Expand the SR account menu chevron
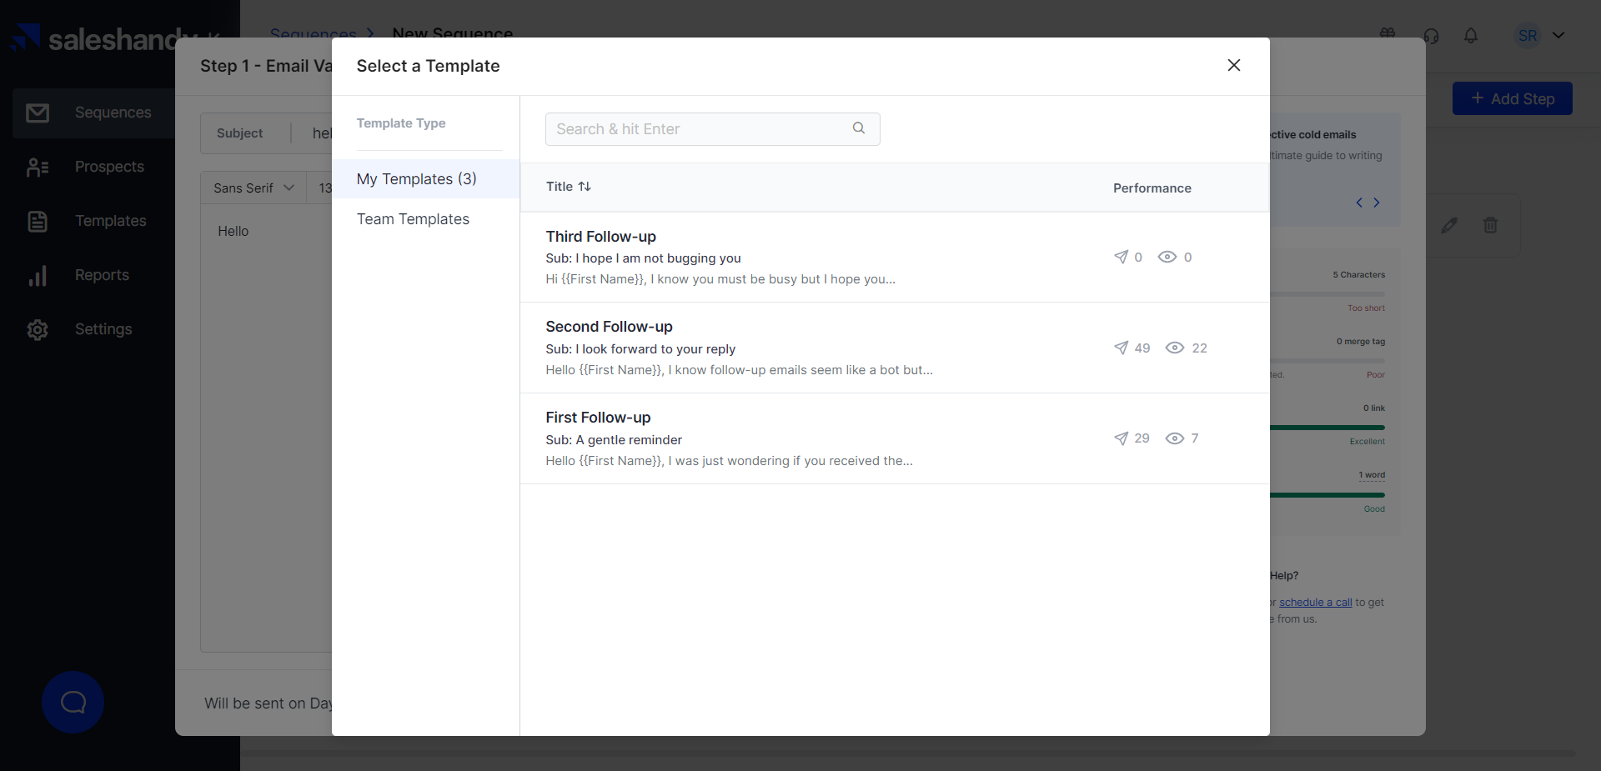Viewport: 1601px width, 771px height. point(1558,36)
